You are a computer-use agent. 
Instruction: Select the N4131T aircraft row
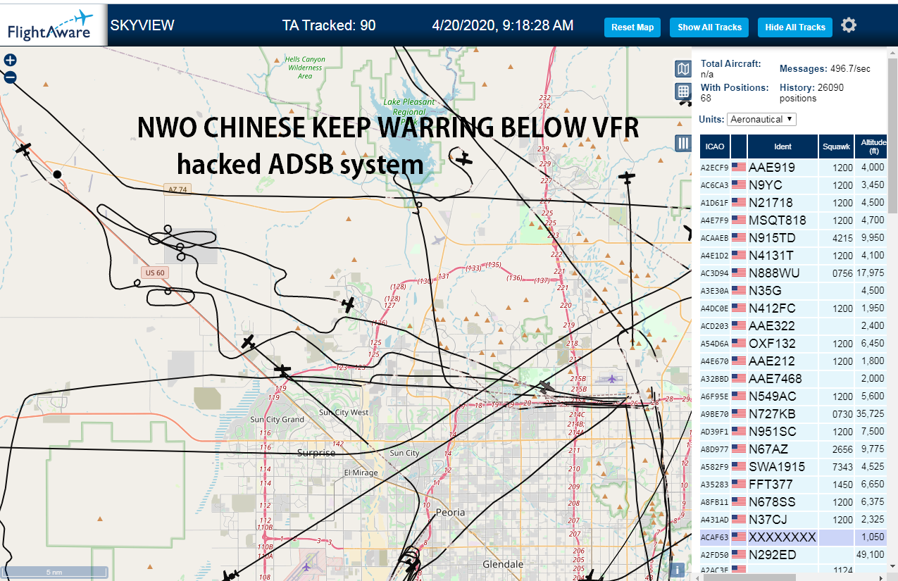793,256
